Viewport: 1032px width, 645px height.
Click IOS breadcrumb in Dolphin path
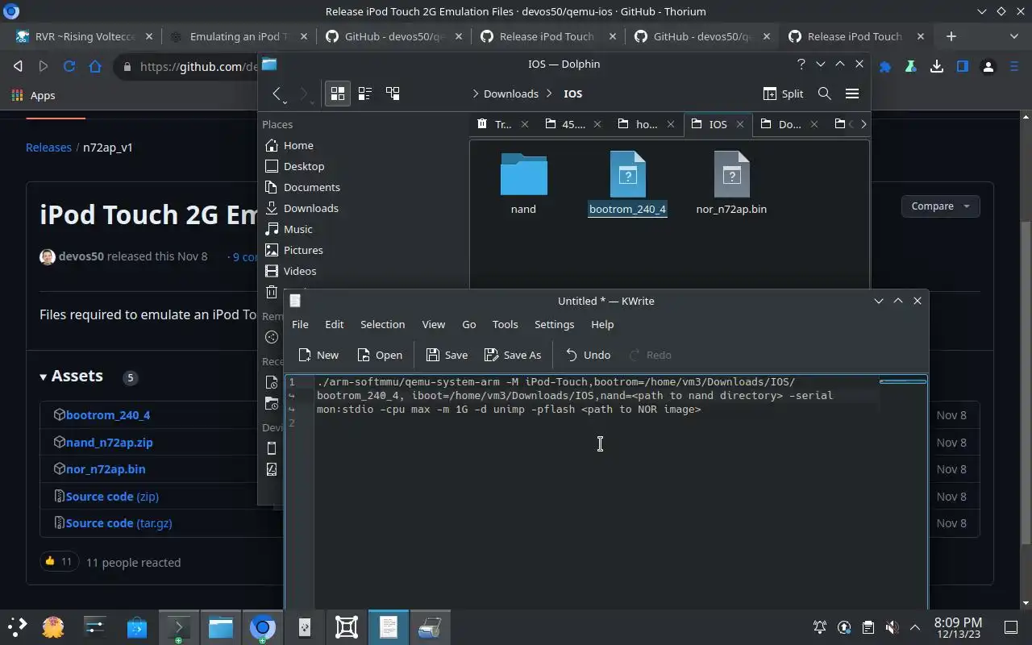(572, 94)
